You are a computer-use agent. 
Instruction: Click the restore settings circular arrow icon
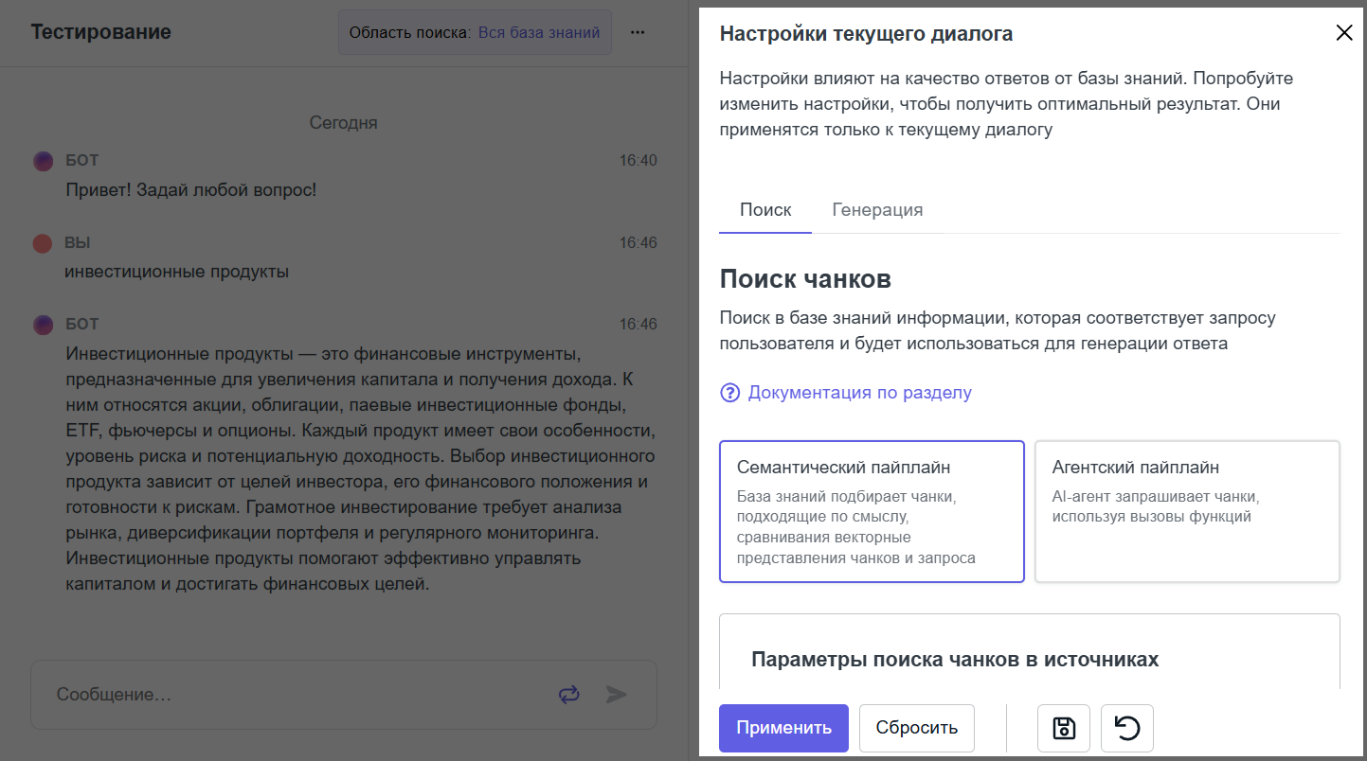(1126, 728)
